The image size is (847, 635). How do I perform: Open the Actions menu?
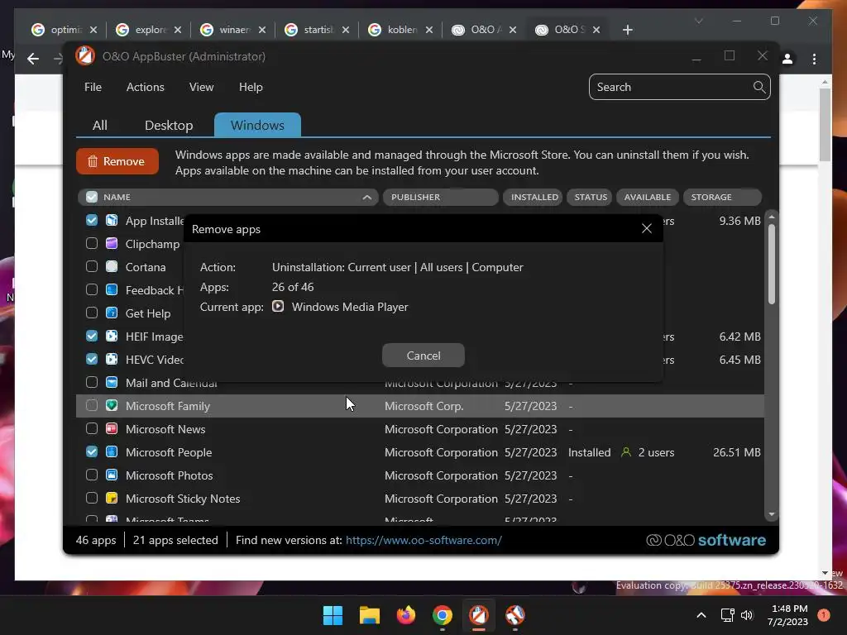pyautogui.click(x=146, y=87)
